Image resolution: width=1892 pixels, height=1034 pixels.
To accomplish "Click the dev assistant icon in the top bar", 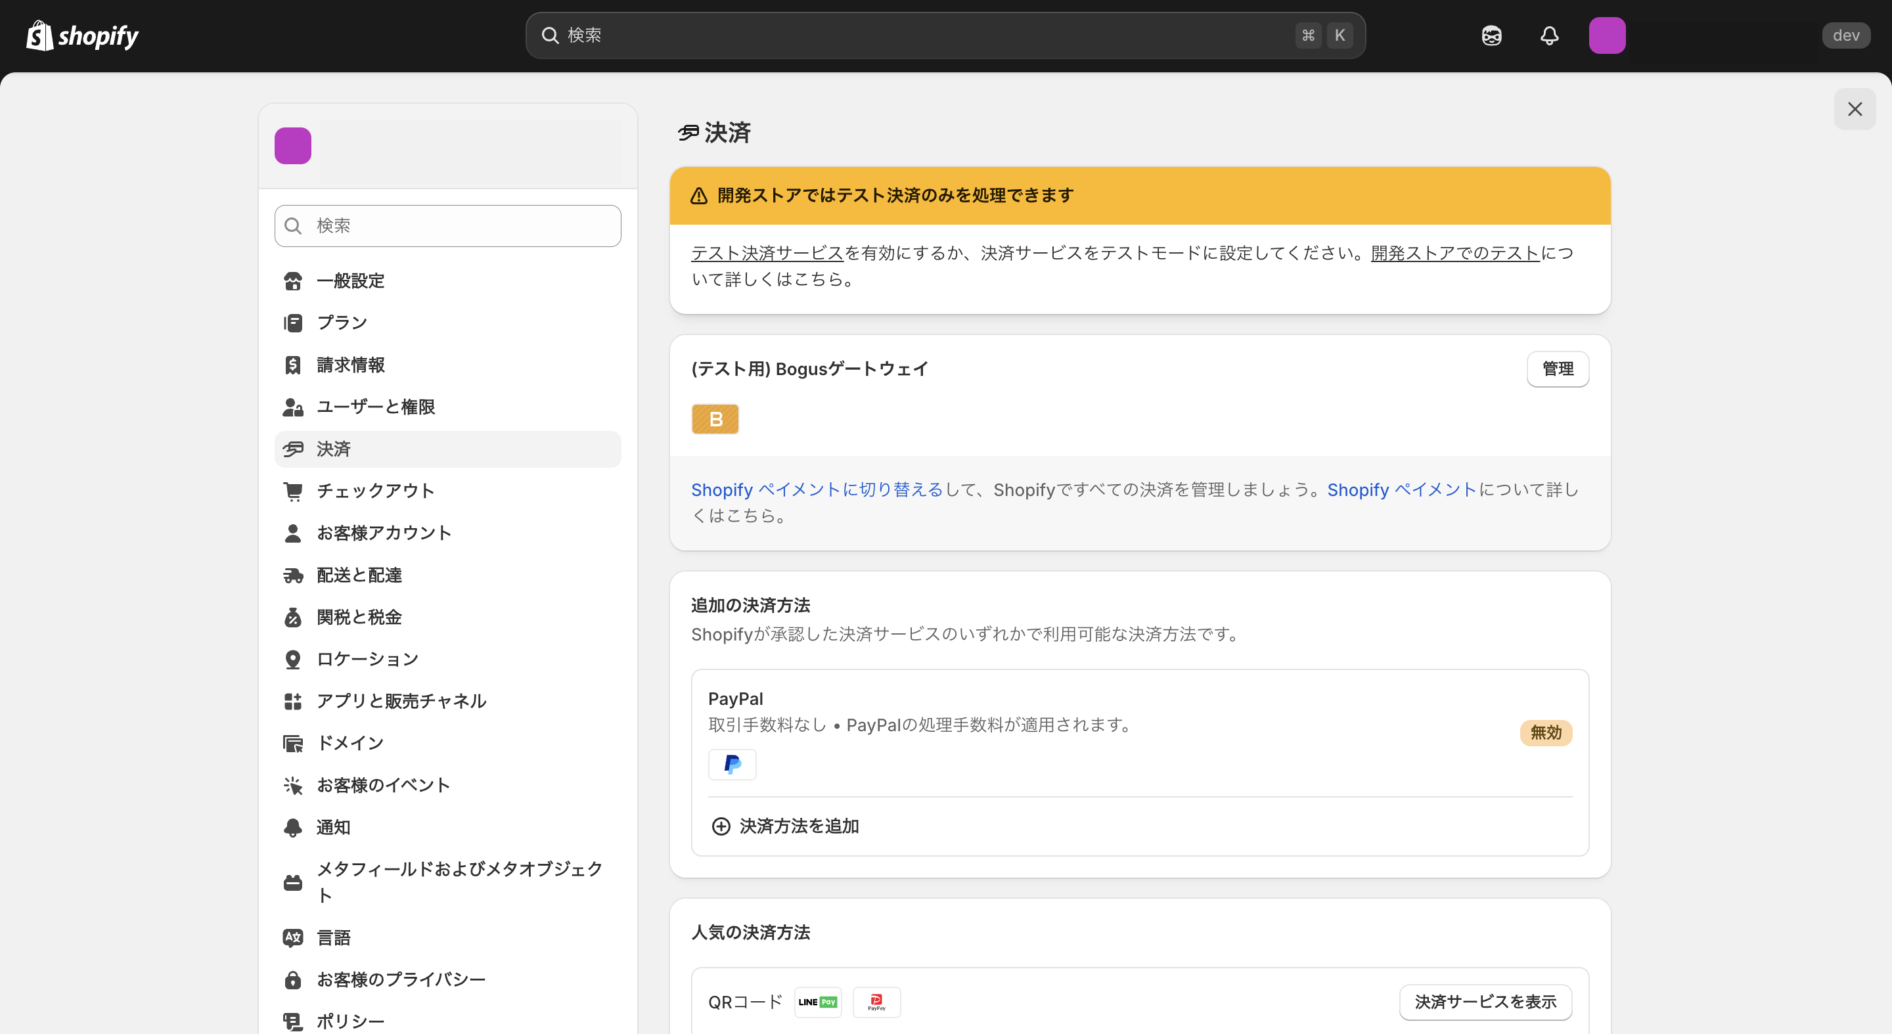I will tap(1491, 35).
